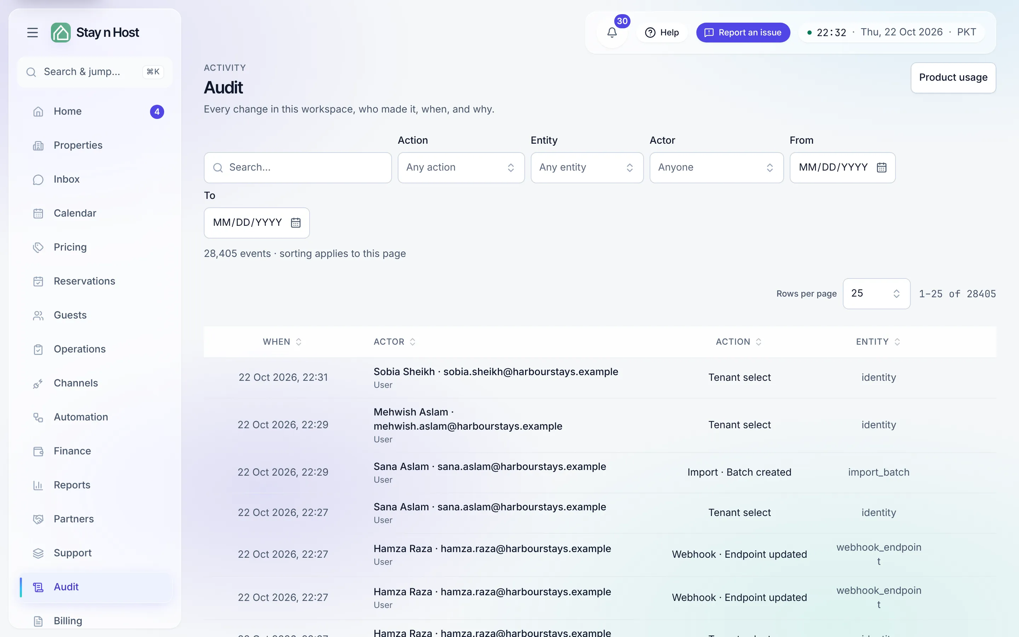This screenshot has height=637, width=1019.
Task: Open the Any action dropdown
Action: pos(461,168)
